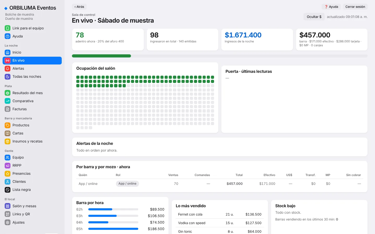Click the $1.671.400 ingresos de la noche card
Viewport: 375px width, 234px height.
coord(257,40)
